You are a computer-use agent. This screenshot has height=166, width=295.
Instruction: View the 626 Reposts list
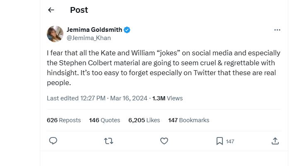[63, 120]
